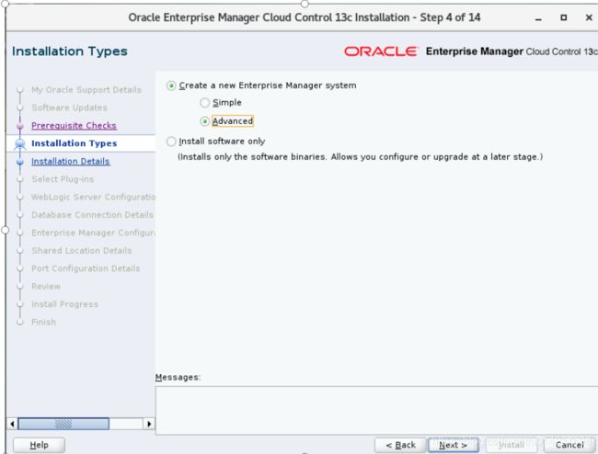Close the installer window
The height and width of the screenshot is (454, 598).
589,17
